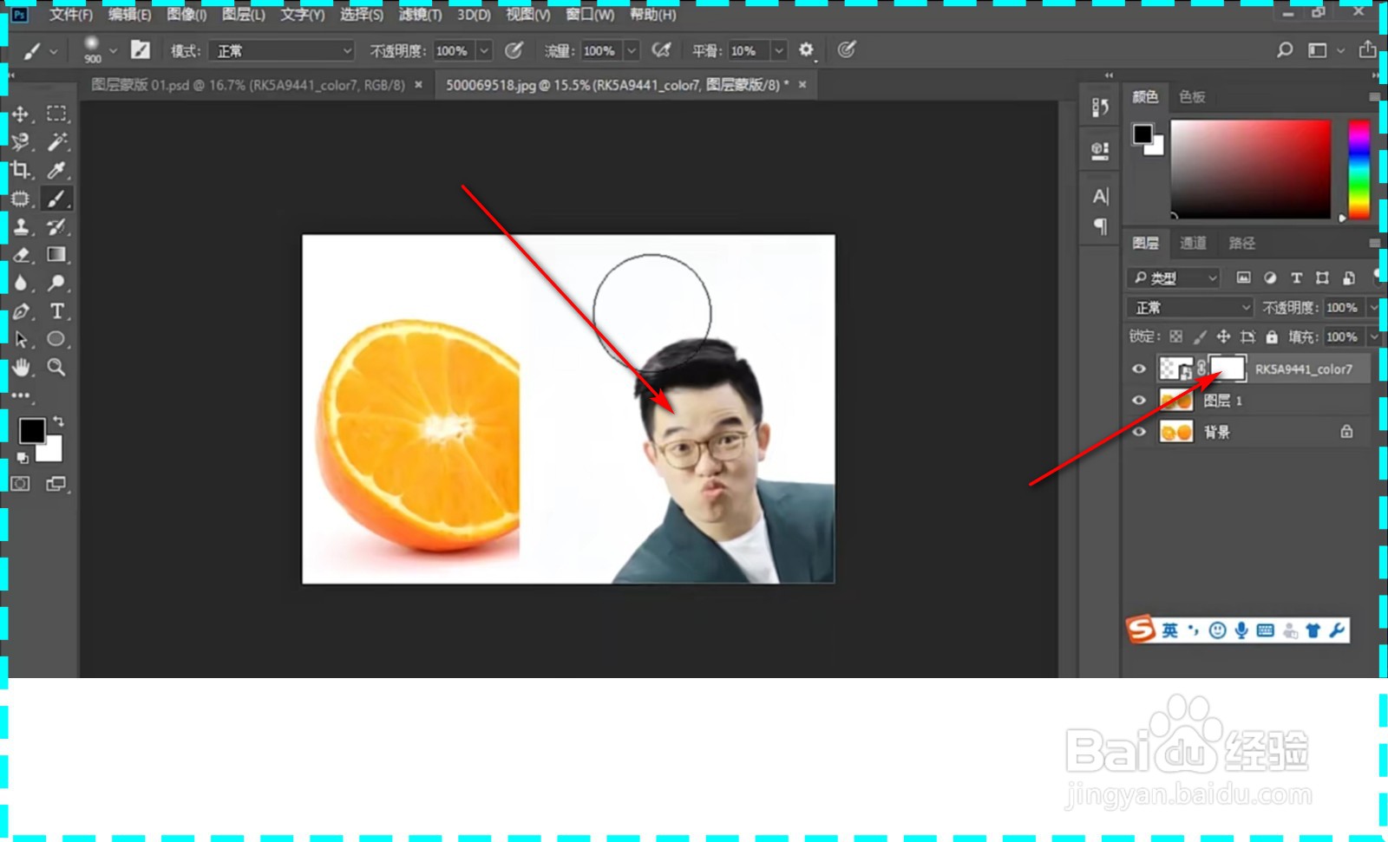The height and width of the screenshot is (842, 1388).
Task: Open the flow 100% dropdown arrow
Action: point(632,51)
